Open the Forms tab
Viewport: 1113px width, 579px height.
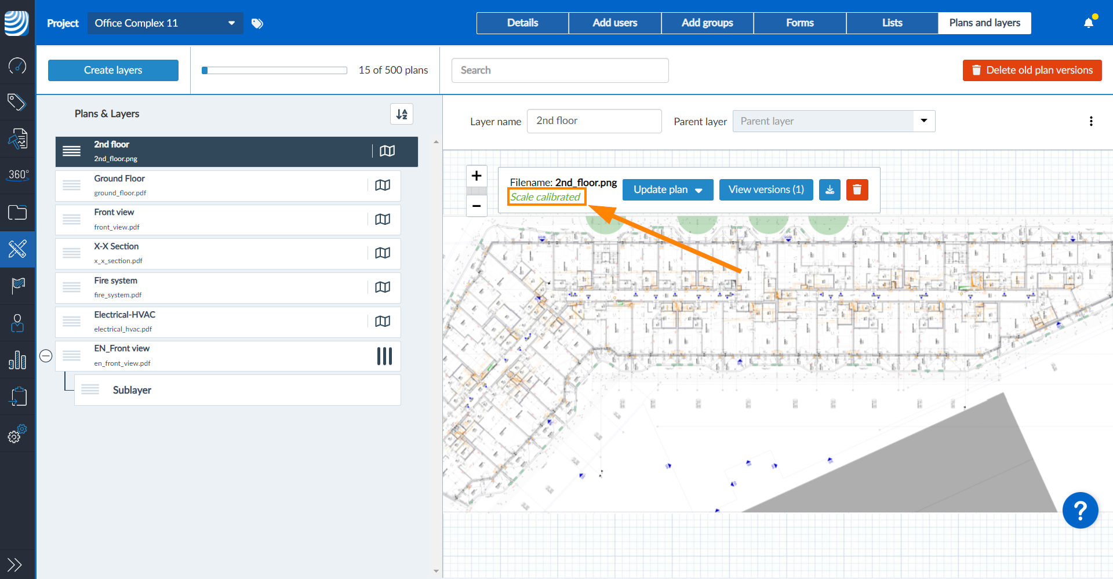click(799, 23)
